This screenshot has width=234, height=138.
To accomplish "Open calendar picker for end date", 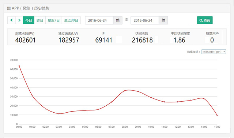I will pyautogui.click(x=163, y=21).
